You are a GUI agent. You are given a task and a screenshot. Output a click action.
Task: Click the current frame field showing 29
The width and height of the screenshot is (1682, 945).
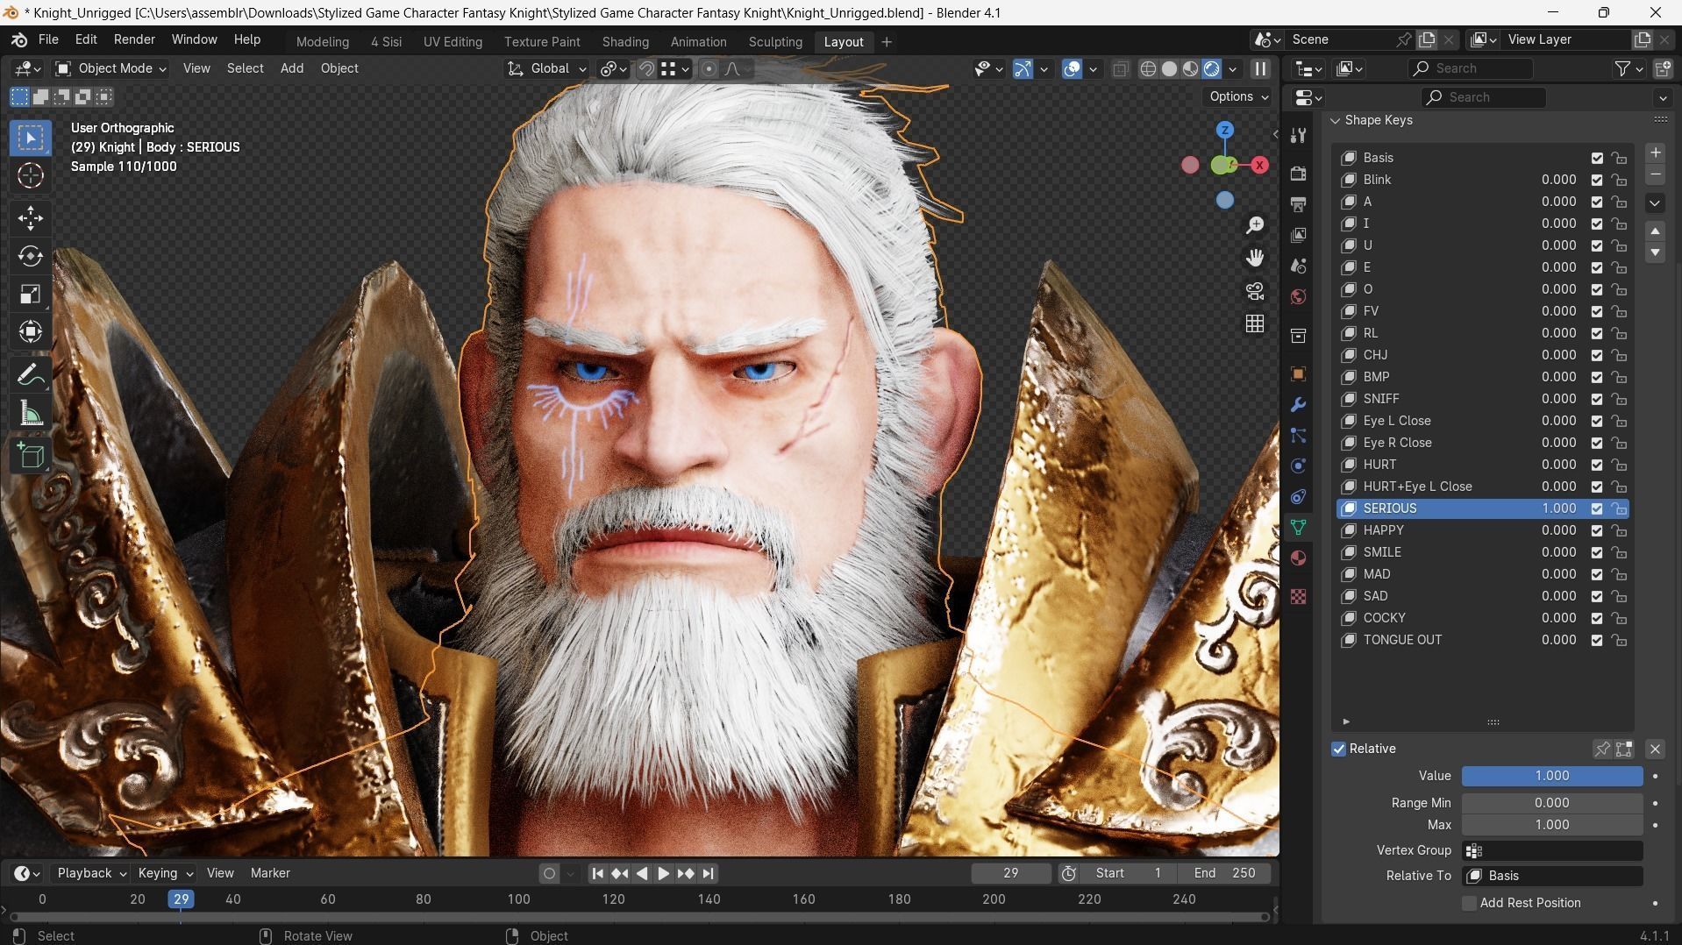[1011, 873]
